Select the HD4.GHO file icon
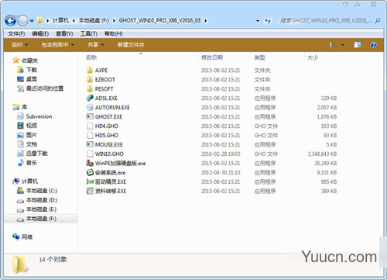Screen dimensions: 387x280 click(x=90, y=126)
